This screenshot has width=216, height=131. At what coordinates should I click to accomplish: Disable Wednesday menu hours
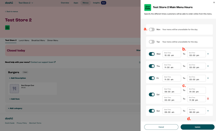pos(152,54)
